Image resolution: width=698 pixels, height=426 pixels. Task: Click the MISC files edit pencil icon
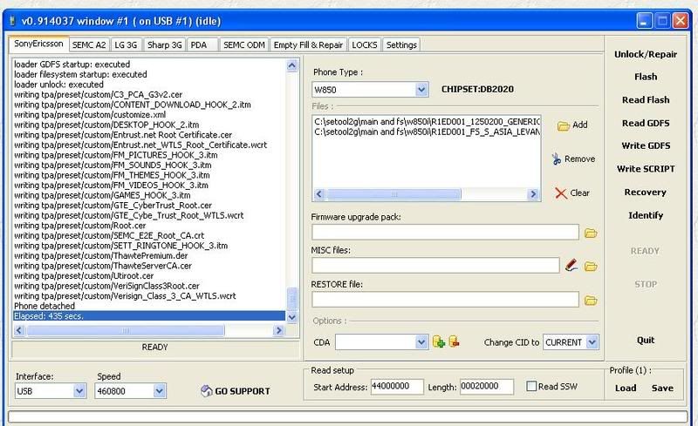coord(571,266)
